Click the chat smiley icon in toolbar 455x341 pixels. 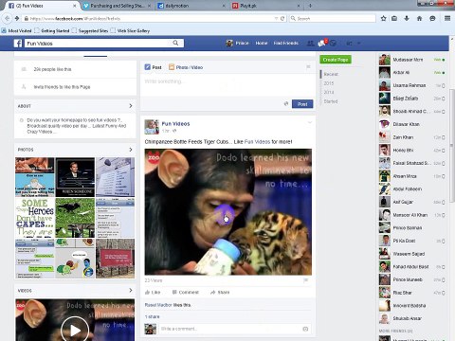point(432,19)
